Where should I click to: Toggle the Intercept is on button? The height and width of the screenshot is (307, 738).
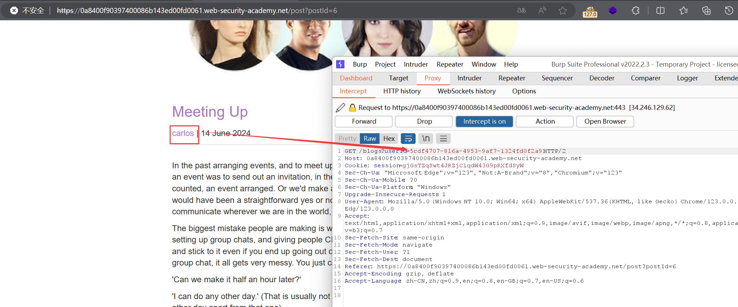484,122
